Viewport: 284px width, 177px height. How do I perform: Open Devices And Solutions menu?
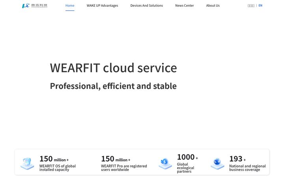(x=146, y=6)
